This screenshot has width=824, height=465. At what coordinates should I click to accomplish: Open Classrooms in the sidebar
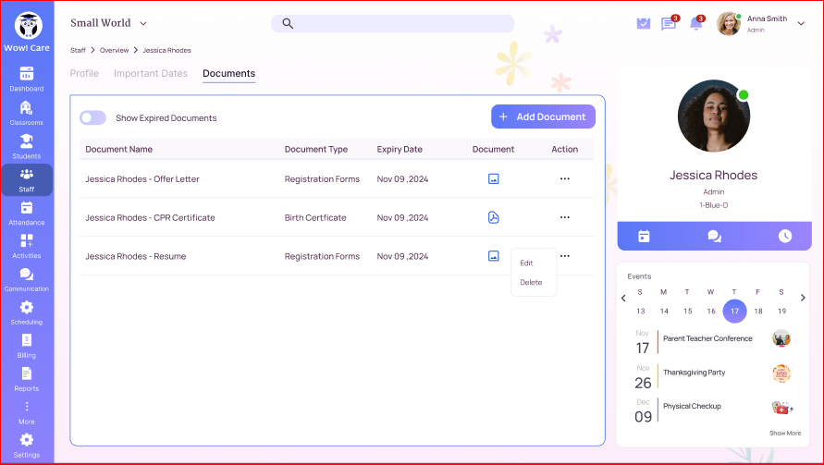(26, 113)
